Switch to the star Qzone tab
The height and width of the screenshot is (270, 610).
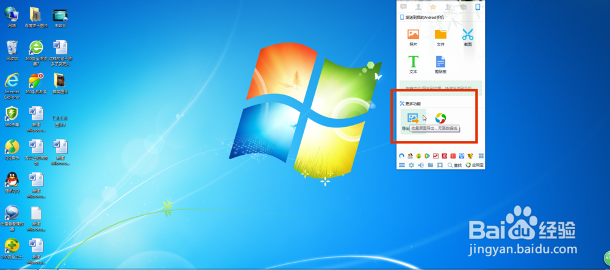433,7
